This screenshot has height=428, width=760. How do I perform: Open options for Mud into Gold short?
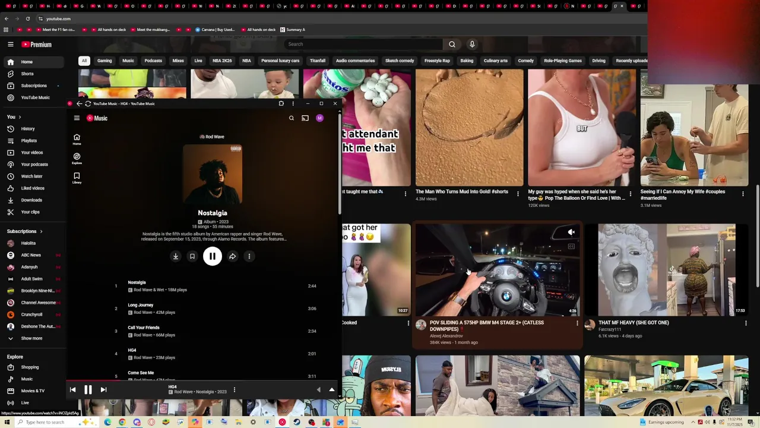(x=518, y=194)
